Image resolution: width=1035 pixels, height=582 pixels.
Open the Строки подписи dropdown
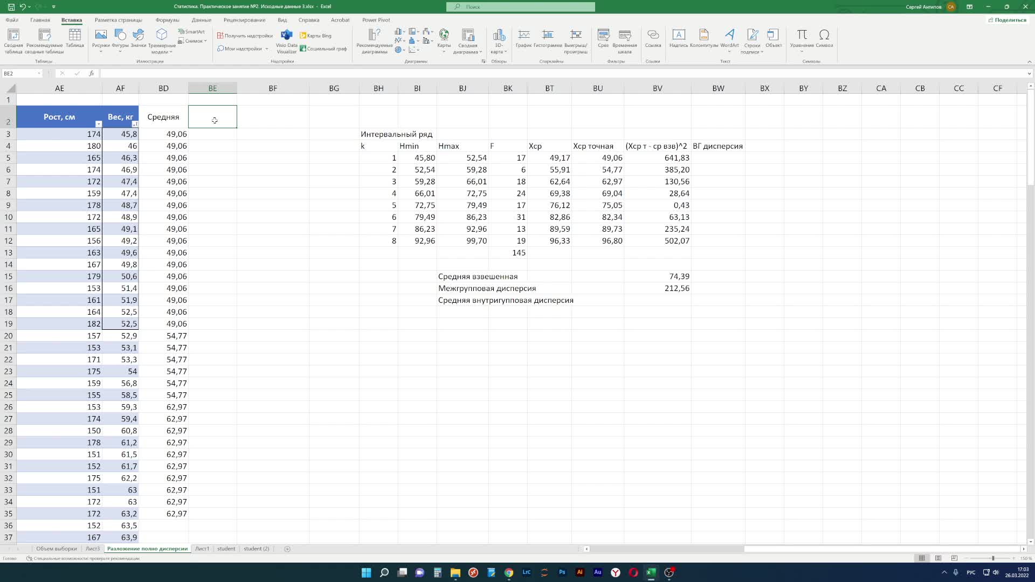[752, 41]
